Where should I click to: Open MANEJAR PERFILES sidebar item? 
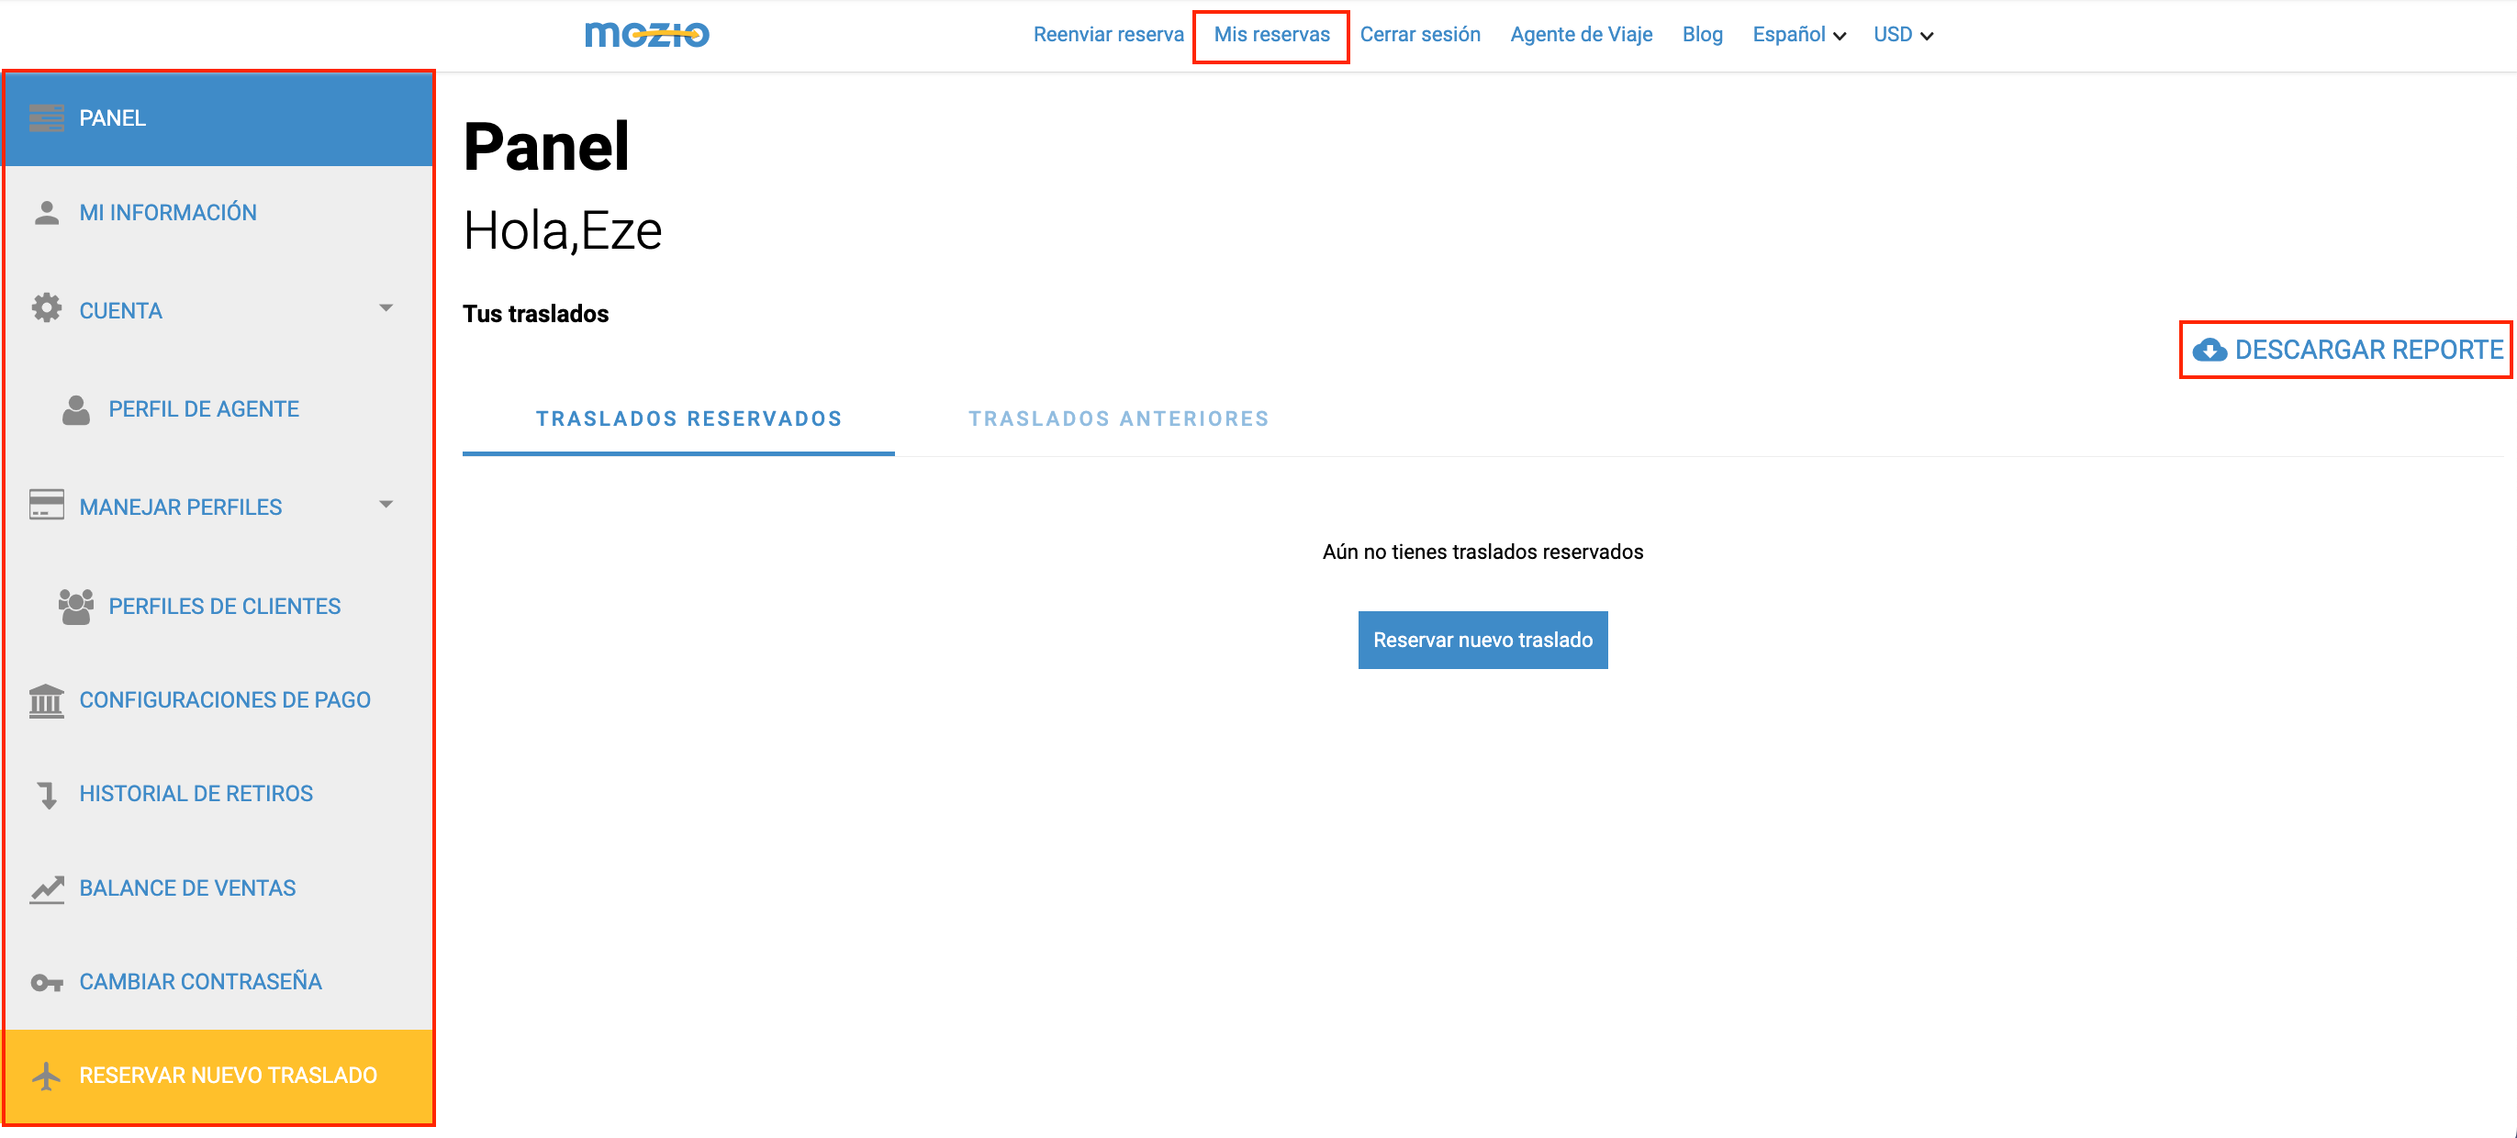pyautogui.click(x=218, y=507)
